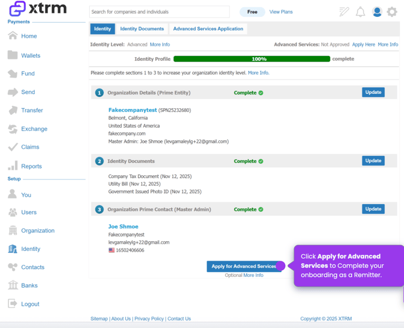Open the settings gear icon
This screenshot has width=404, height=328.
click(392, 11)
